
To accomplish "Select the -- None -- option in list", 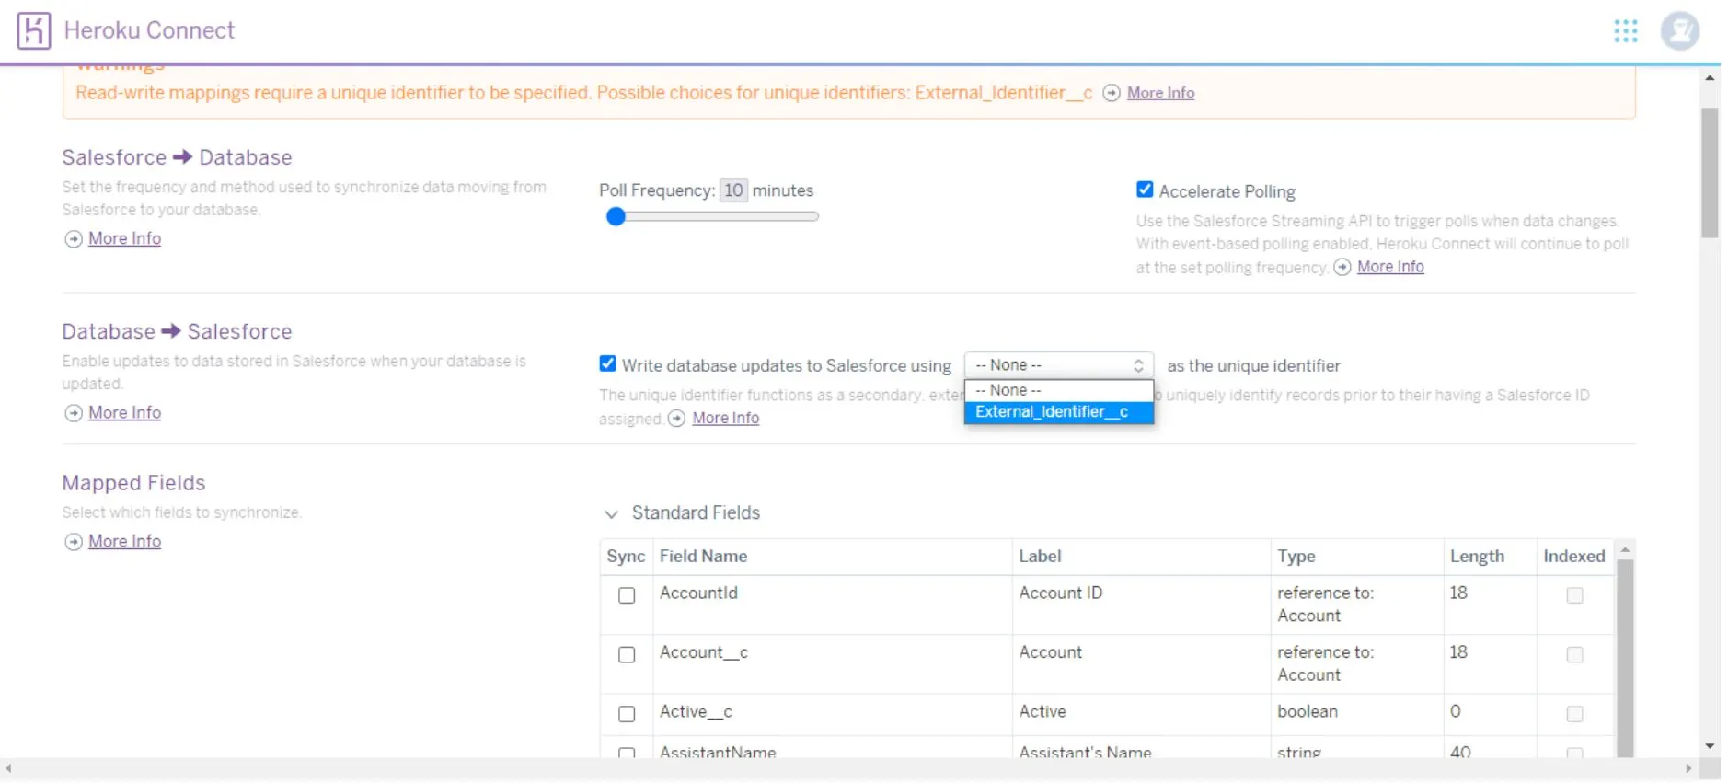I will click(1008, 390).
